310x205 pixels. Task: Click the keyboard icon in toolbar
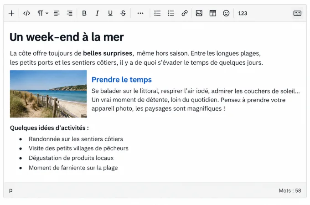tap(297, 13)
